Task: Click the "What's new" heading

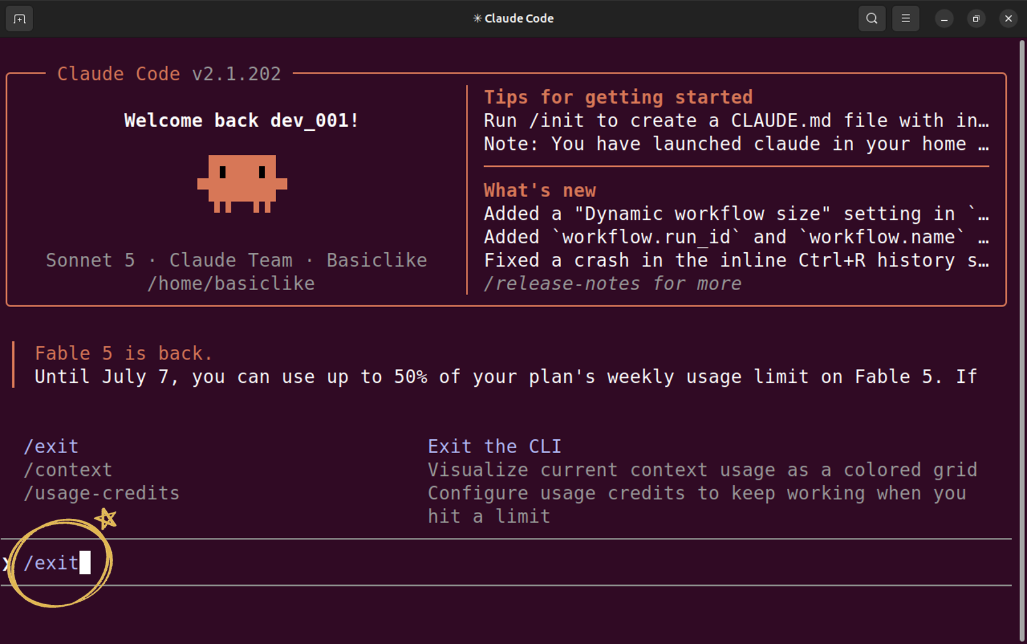Action: coord(540,190)
